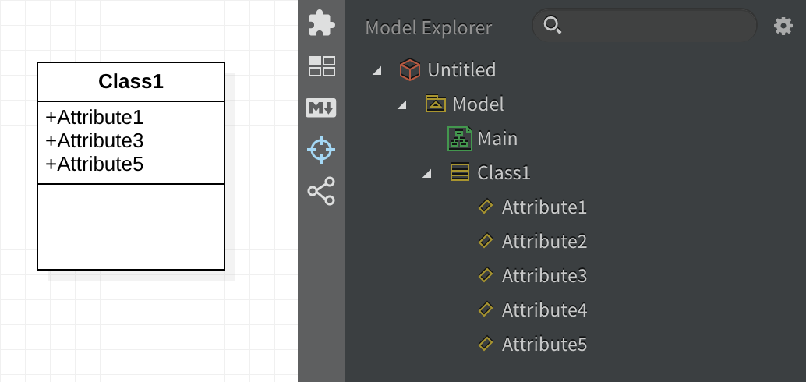
Task: Select +Attribute3 in the diagram class box
Action: click(94, 140)
